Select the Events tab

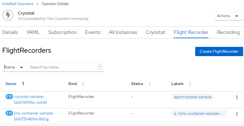click(x=93, y=32)
